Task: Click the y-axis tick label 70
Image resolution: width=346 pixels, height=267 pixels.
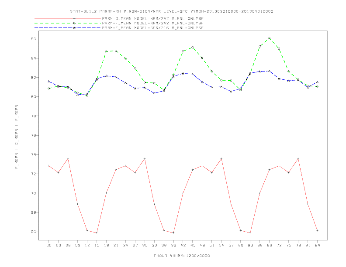Action: click(33, 193)
